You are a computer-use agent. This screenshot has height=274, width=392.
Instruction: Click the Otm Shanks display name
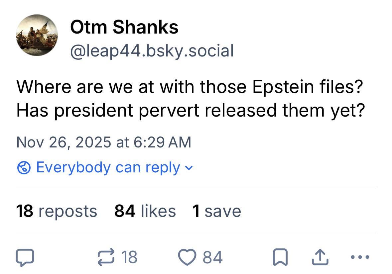point(124,27)
